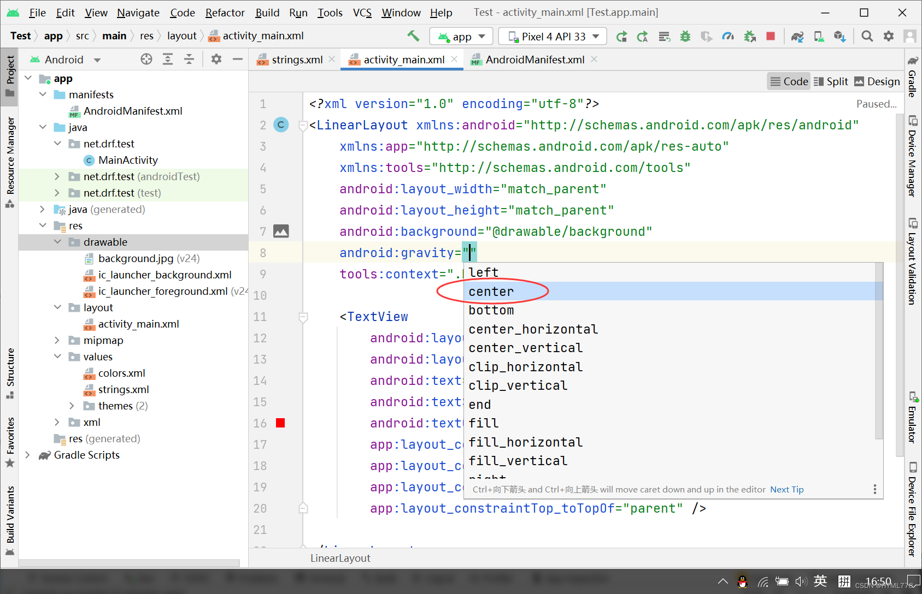
Task: Click the image gutter icon on line 7
Action: (281, 231)
